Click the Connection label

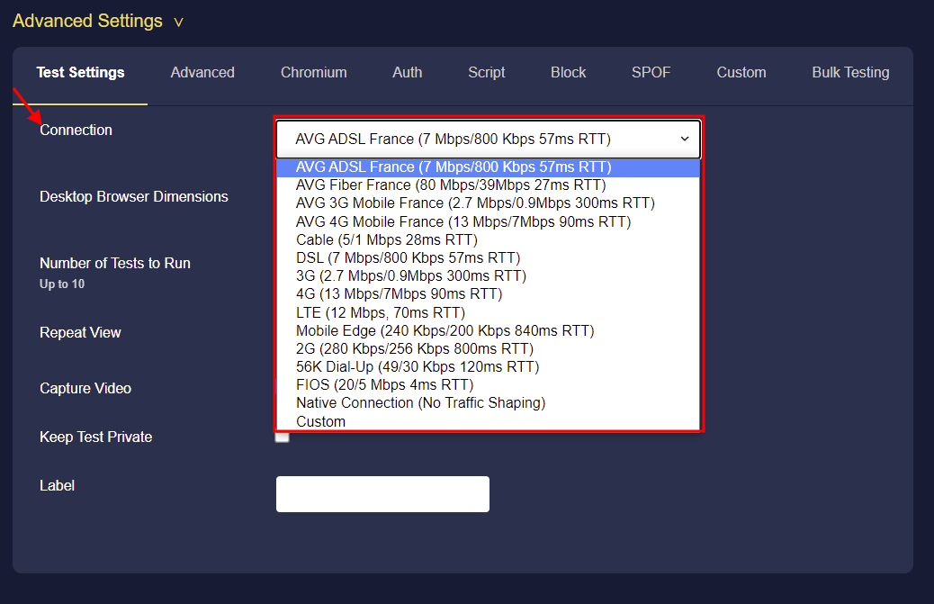(x=76, y=130)
